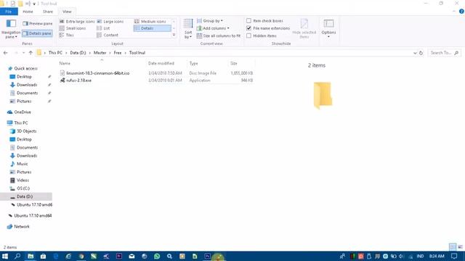Switch to large thumbnails via status bar icon
Viewport: 465px width, 261px height.
pos(460,246)
